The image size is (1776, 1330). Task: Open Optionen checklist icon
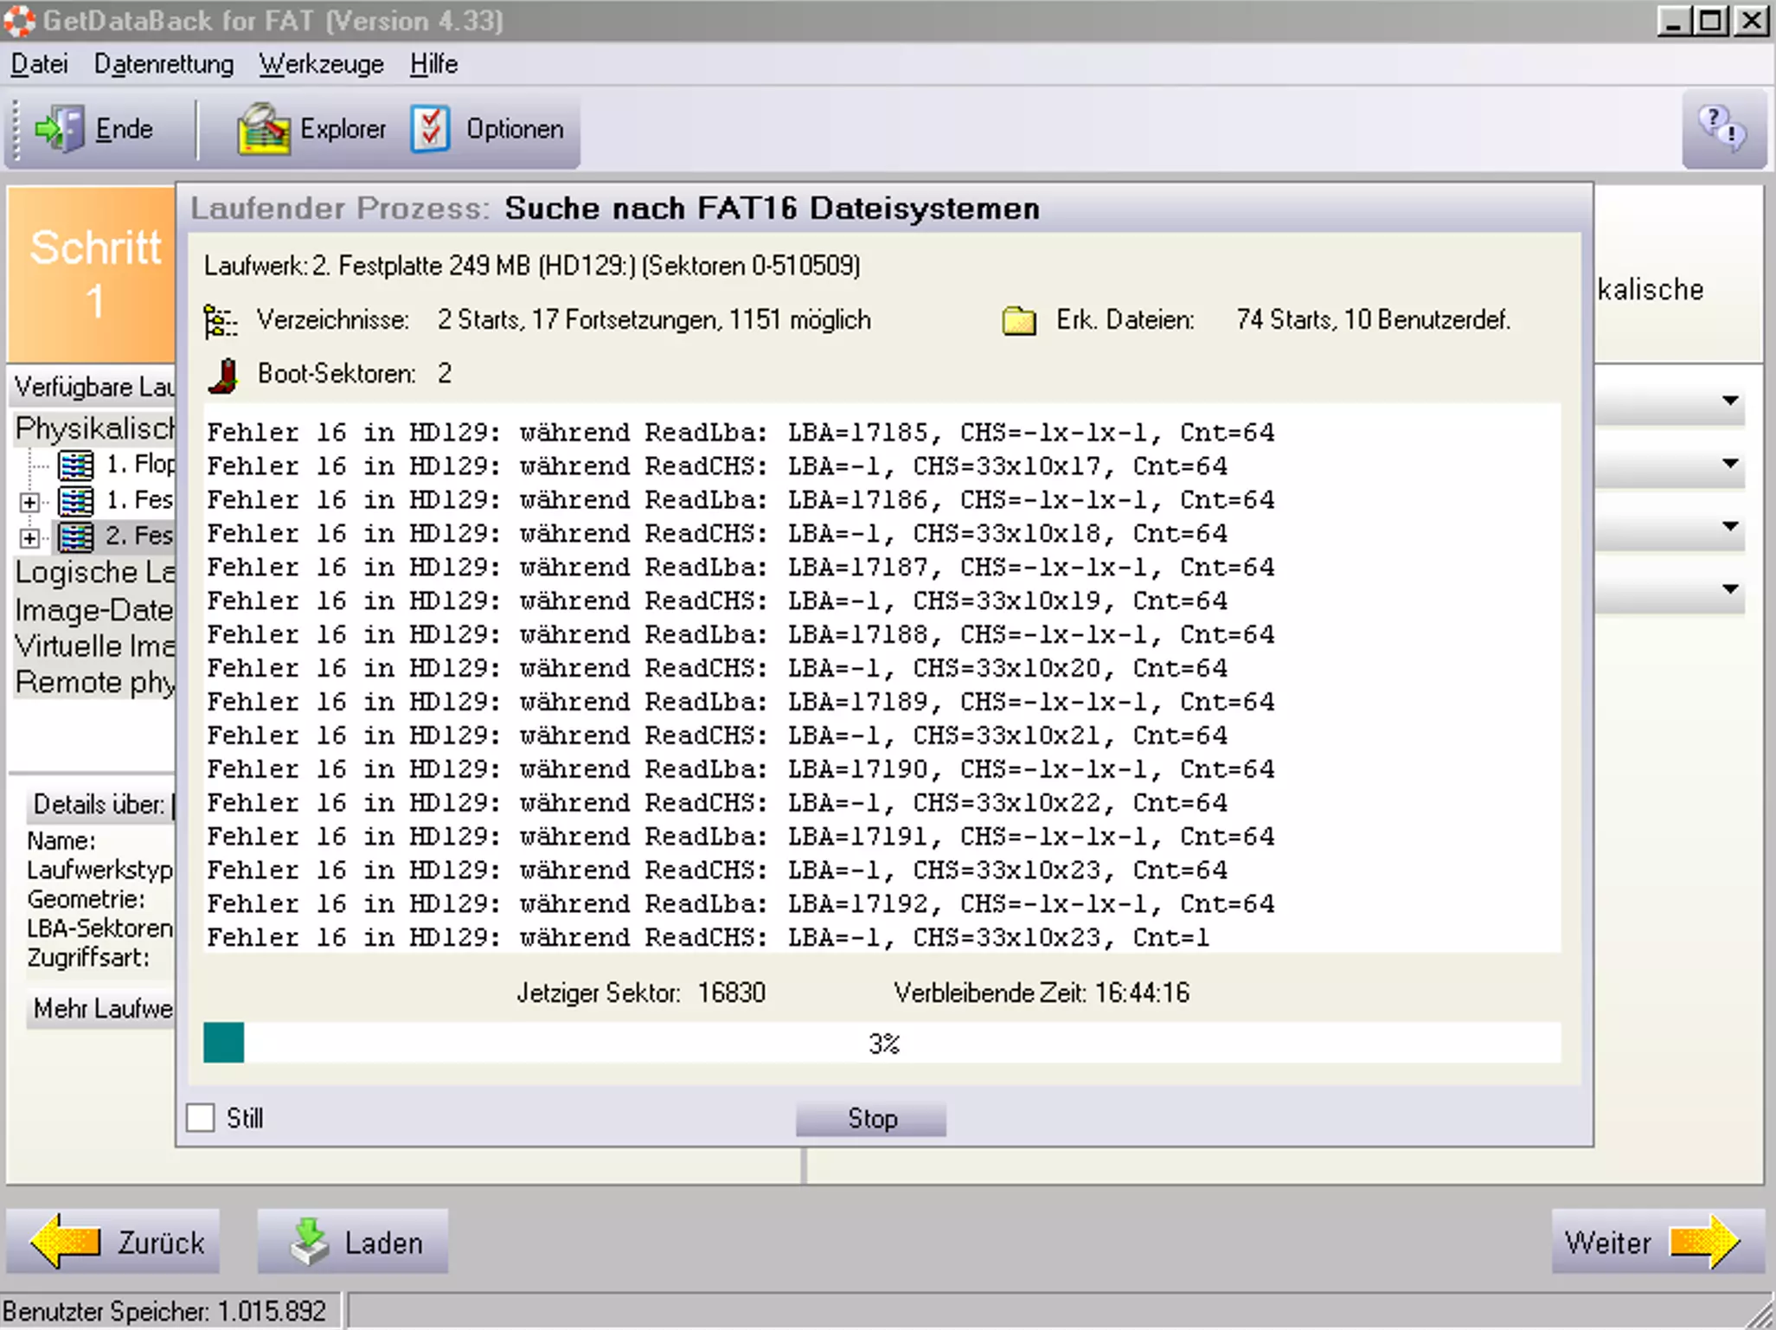tap(431, 130)
